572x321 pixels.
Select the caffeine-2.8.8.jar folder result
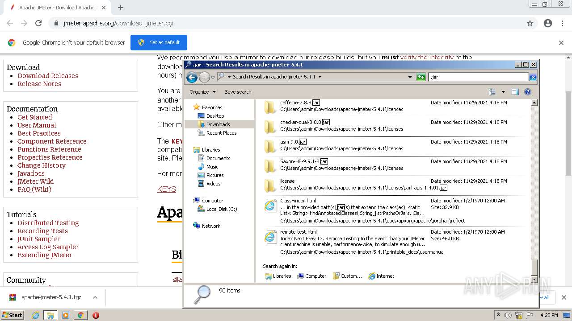tap(393, 107)
